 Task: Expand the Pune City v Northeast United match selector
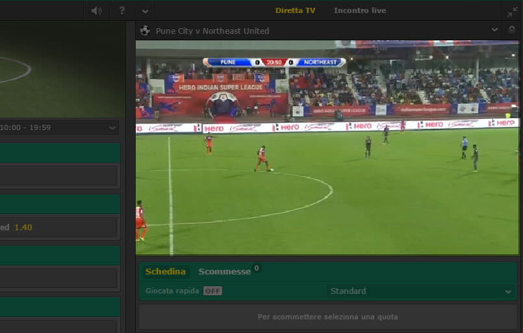[x=494, y=30]
